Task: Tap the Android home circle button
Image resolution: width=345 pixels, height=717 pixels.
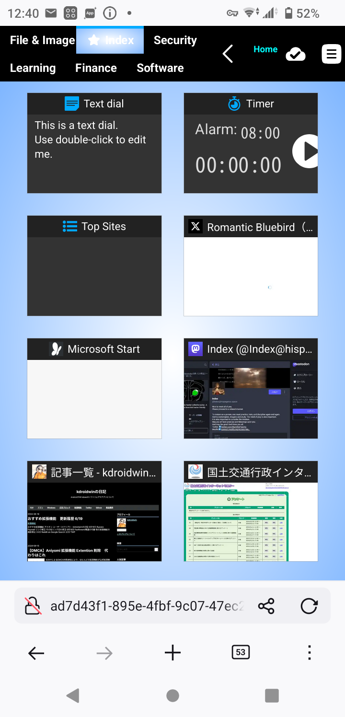Action: [x=172, y=695]
